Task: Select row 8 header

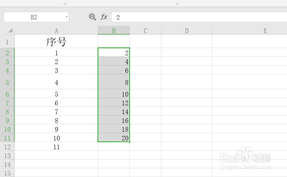Action: 7,111
